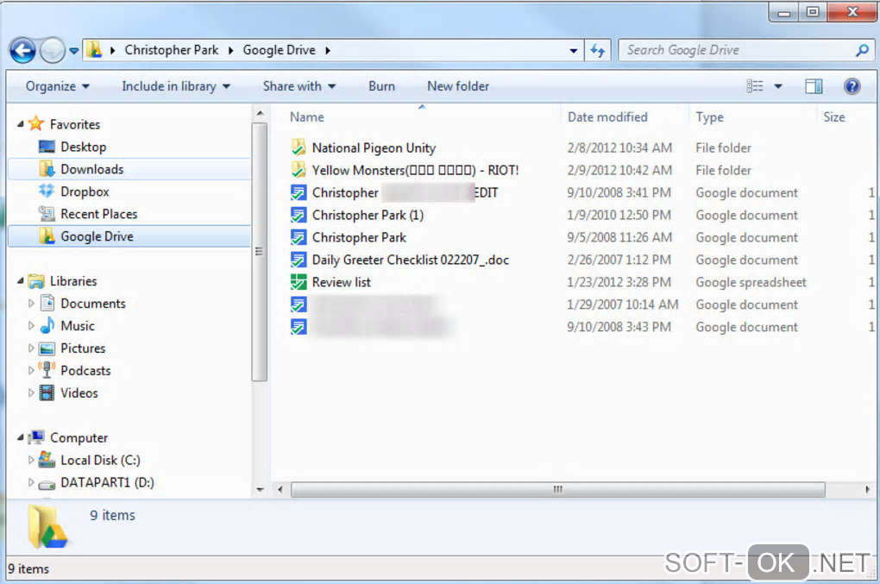Image resolution: width=880 pixels, height=584 pixels.
Task: Click the Podcasts microphone icon
Action: (x=47, y=370)
